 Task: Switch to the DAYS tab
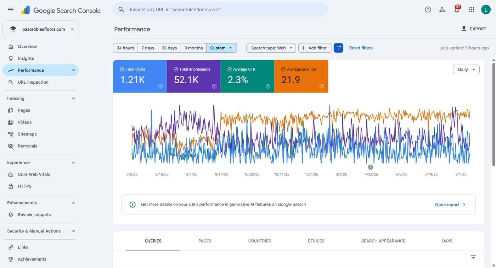(447, 241)
